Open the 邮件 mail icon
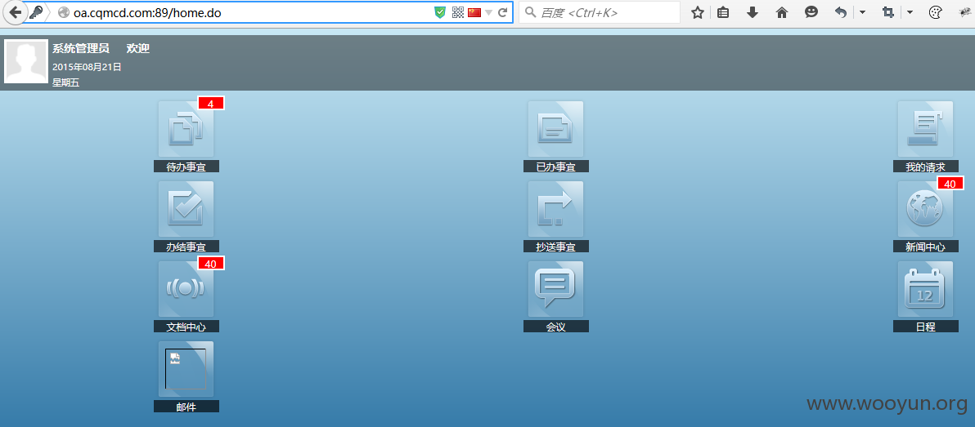This screenshot has width=975, height=427. click(186, 369)
